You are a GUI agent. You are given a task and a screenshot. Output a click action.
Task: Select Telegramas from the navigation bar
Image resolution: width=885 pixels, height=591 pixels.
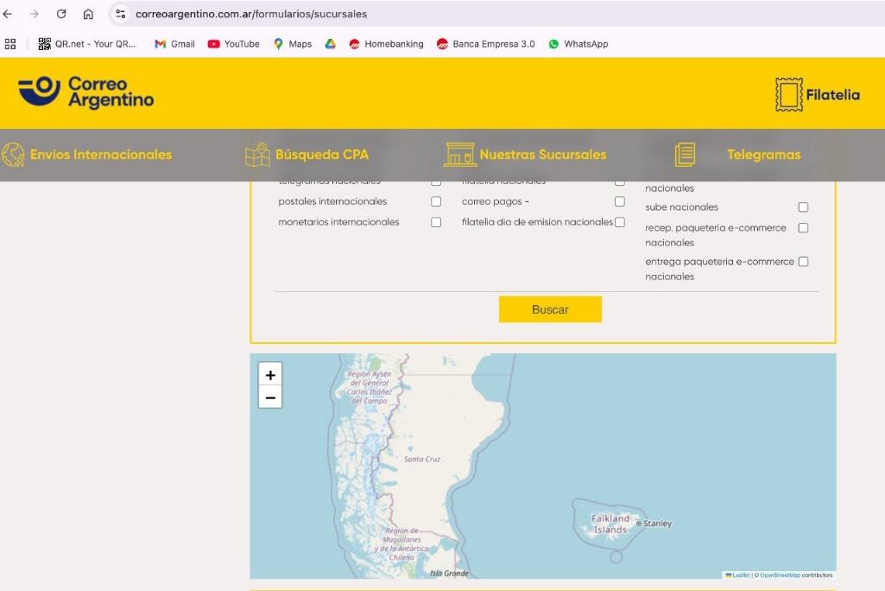[x=763, y=154]
